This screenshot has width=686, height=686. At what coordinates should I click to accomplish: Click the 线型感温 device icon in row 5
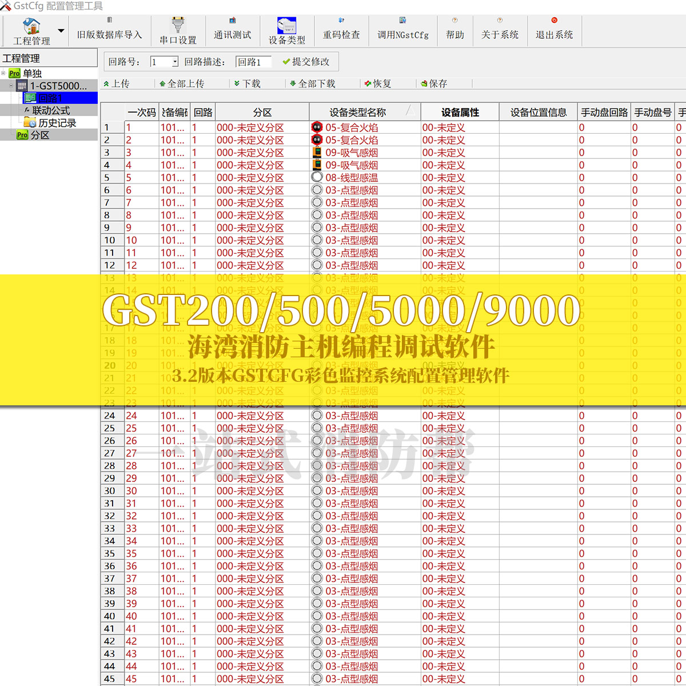pyautogui.click(x=317, y=177)
